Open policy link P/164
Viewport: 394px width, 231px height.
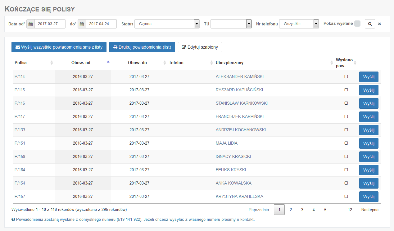click(x=20, y=170)
